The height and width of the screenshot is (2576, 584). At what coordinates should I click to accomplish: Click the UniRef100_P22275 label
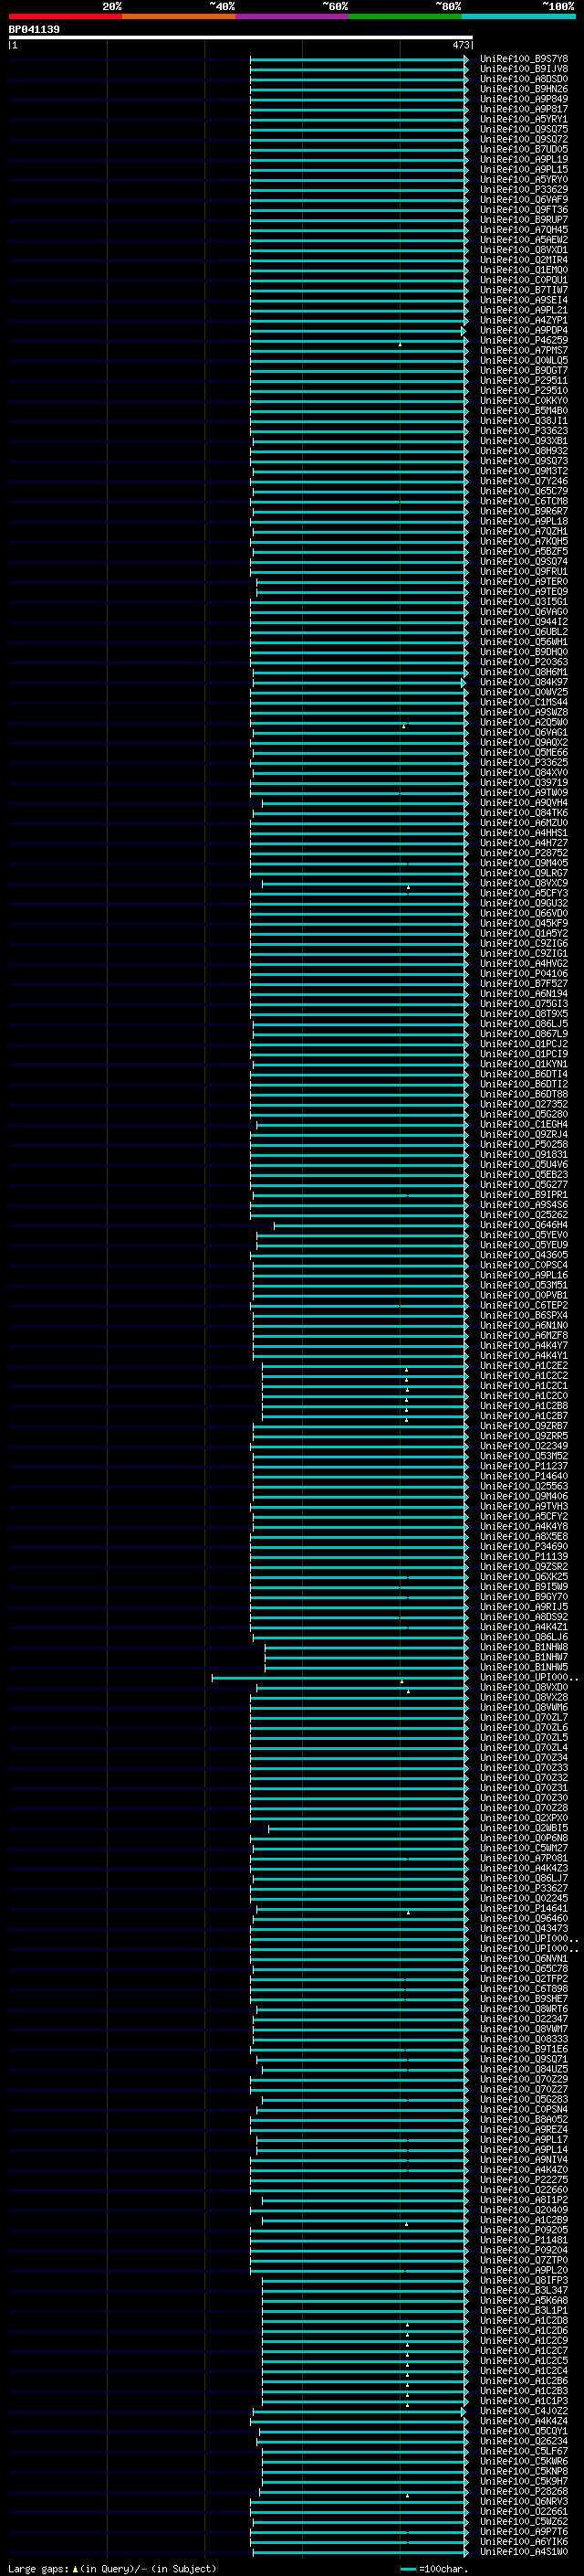click(523, 2179)
